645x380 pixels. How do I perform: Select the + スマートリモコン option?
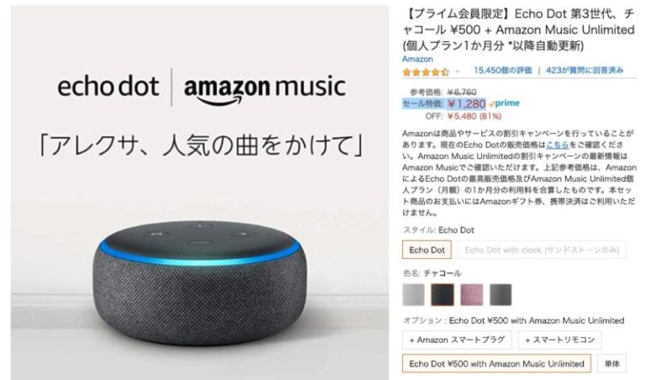tap(559, 340)
